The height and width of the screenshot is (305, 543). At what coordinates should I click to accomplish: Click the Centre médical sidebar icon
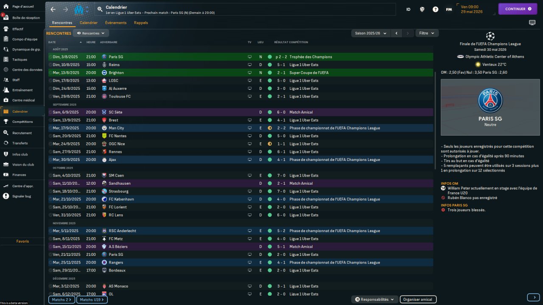click(x=6, y=100)
